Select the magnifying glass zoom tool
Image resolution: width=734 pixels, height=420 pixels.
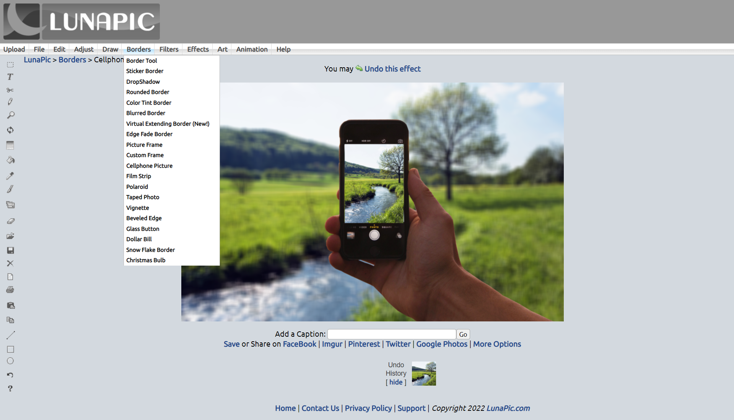click(x=10, y=115)
